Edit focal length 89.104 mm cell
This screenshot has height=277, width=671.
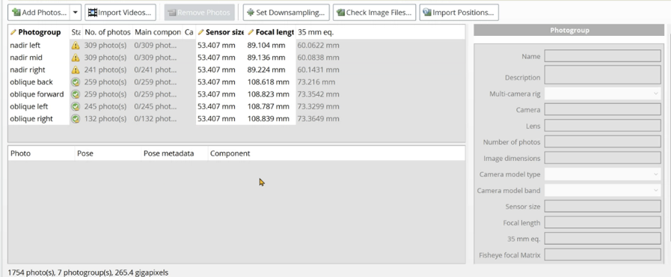tap(271, 46)
